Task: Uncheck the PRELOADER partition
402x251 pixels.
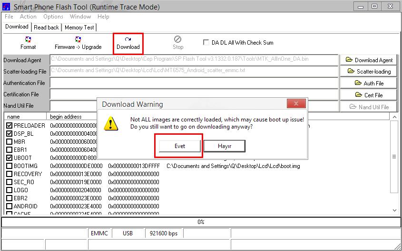Action: 10,126
